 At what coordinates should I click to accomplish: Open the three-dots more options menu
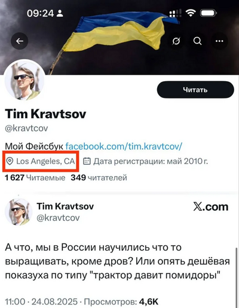tap(219, 41)
